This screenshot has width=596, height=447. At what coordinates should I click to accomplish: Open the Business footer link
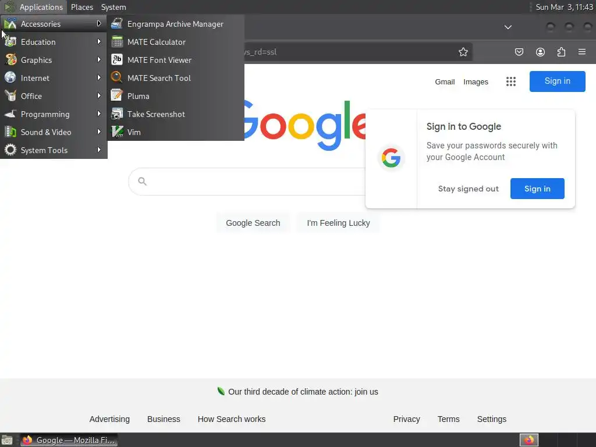[x=164, y=419]
